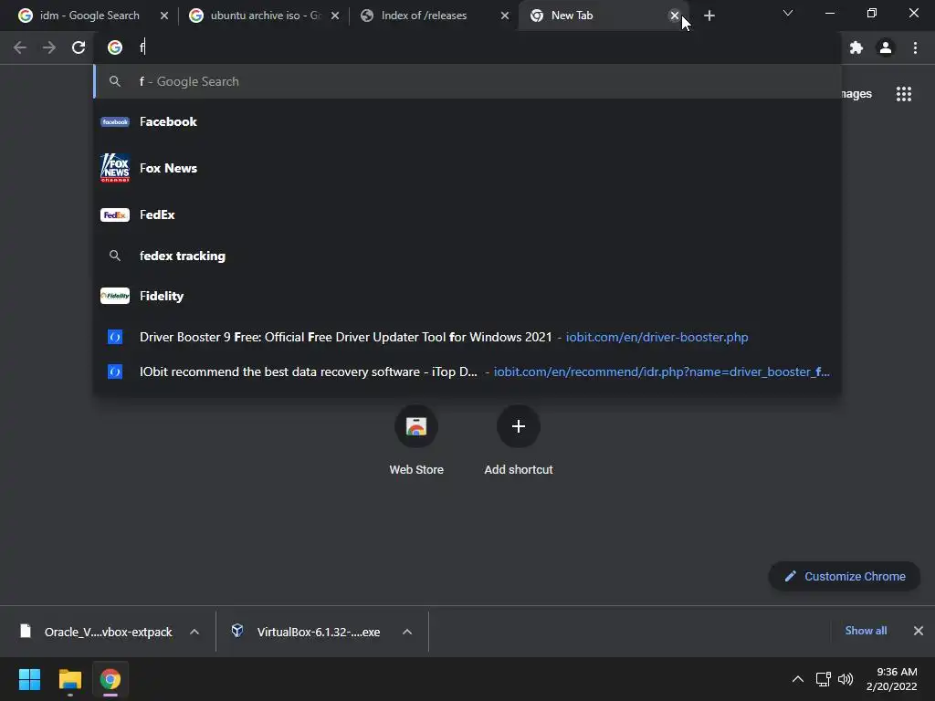Switch to the ubuntu archive iso tab

point(265,16)
